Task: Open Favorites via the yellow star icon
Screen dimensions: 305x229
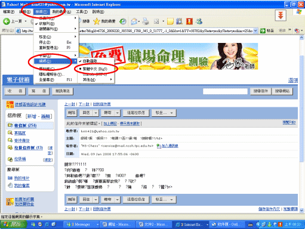Action: (97, 21)
